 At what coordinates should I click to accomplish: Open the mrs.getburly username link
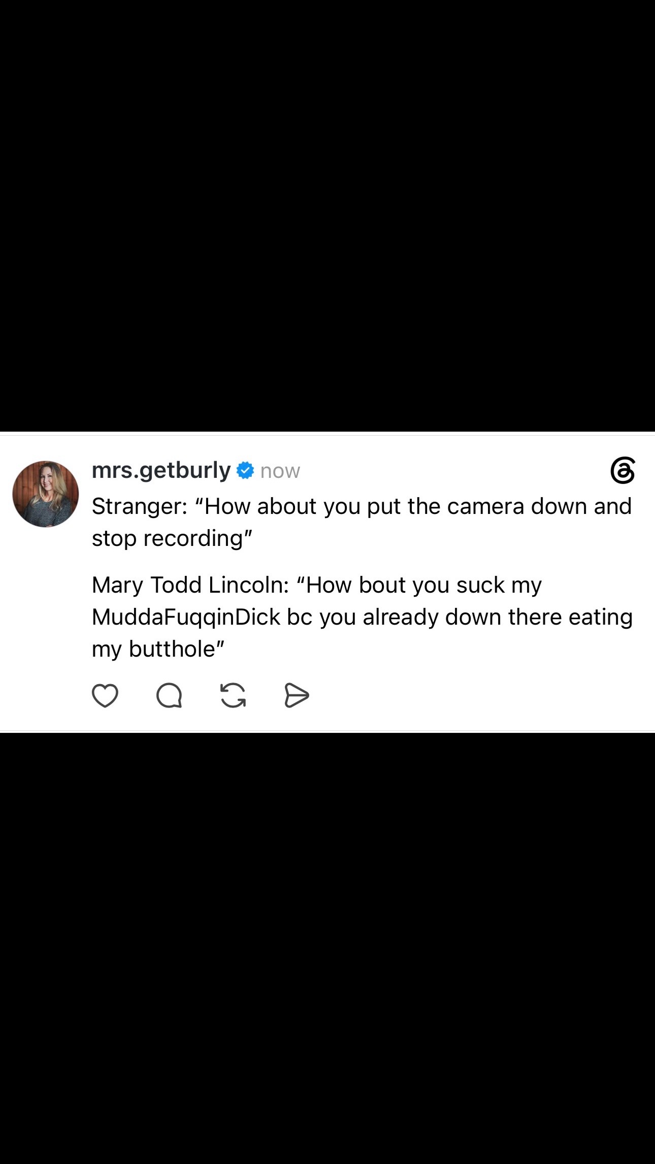(161, 470)
